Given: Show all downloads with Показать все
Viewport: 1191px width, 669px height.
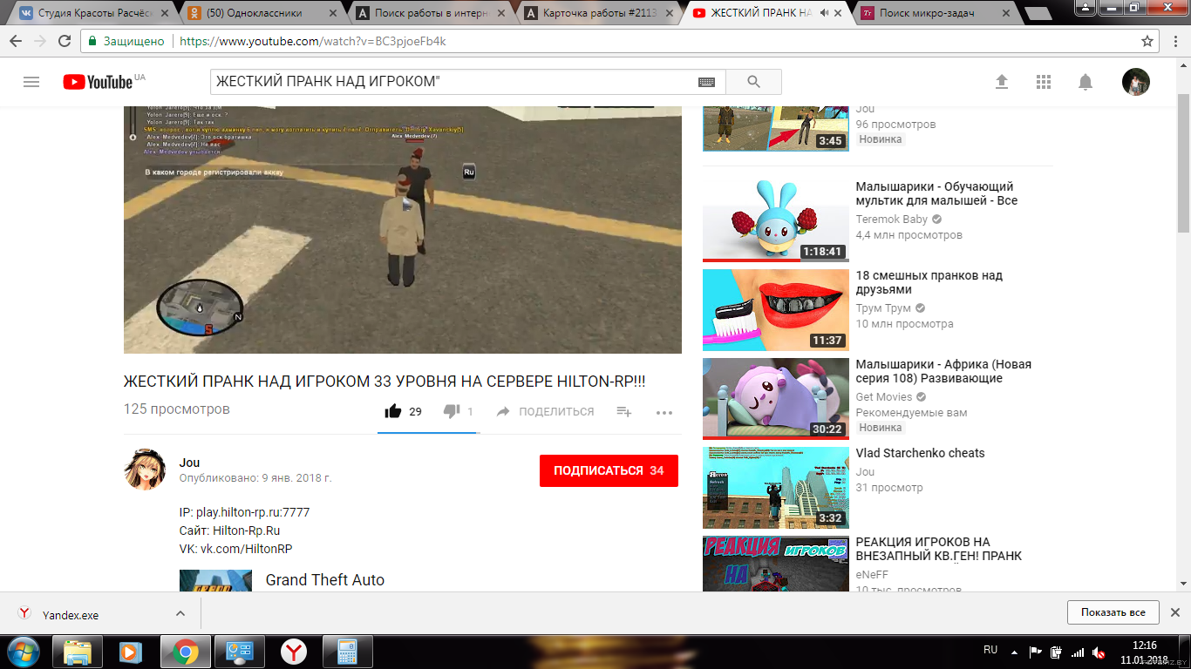Looking at the screenshot, I should pyautogui.click(x=1113, y=612).
